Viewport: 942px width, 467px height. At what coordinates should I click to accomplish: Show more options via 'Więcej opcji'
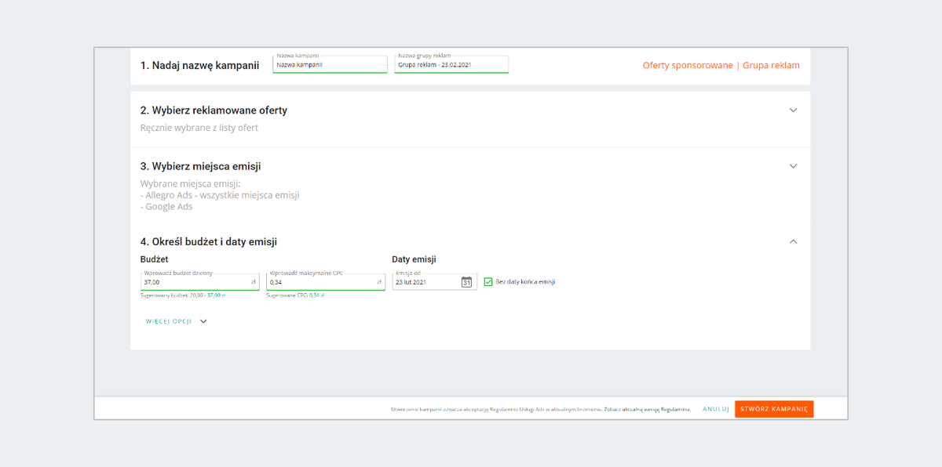tap(177, 321)
